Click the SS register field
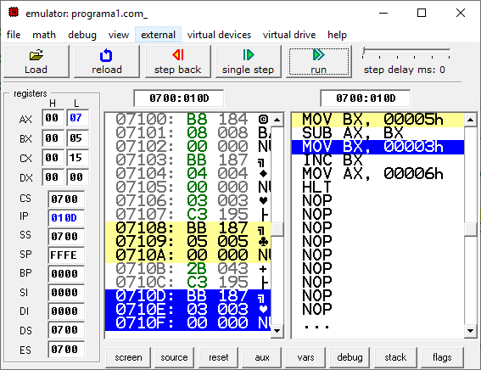This screenshot has width=481, height=370. (x=66, y=237)
